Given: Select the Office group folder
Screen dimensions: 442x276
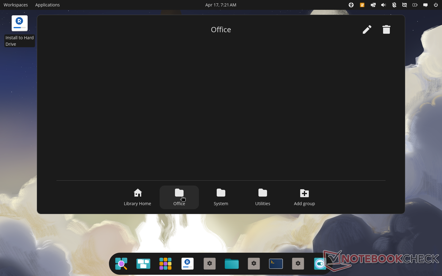Looking at the screenshot, I should pos(179,197).
